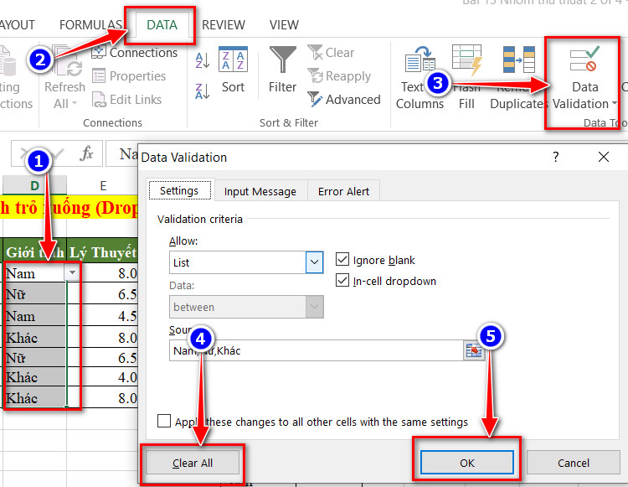Open Advanced filter options
This screenshot has height=487, width=628.
point(344,100)
